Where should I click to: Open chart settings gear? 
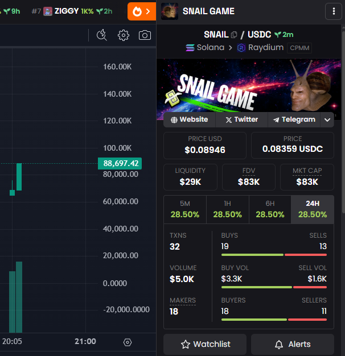coord(124,35)
